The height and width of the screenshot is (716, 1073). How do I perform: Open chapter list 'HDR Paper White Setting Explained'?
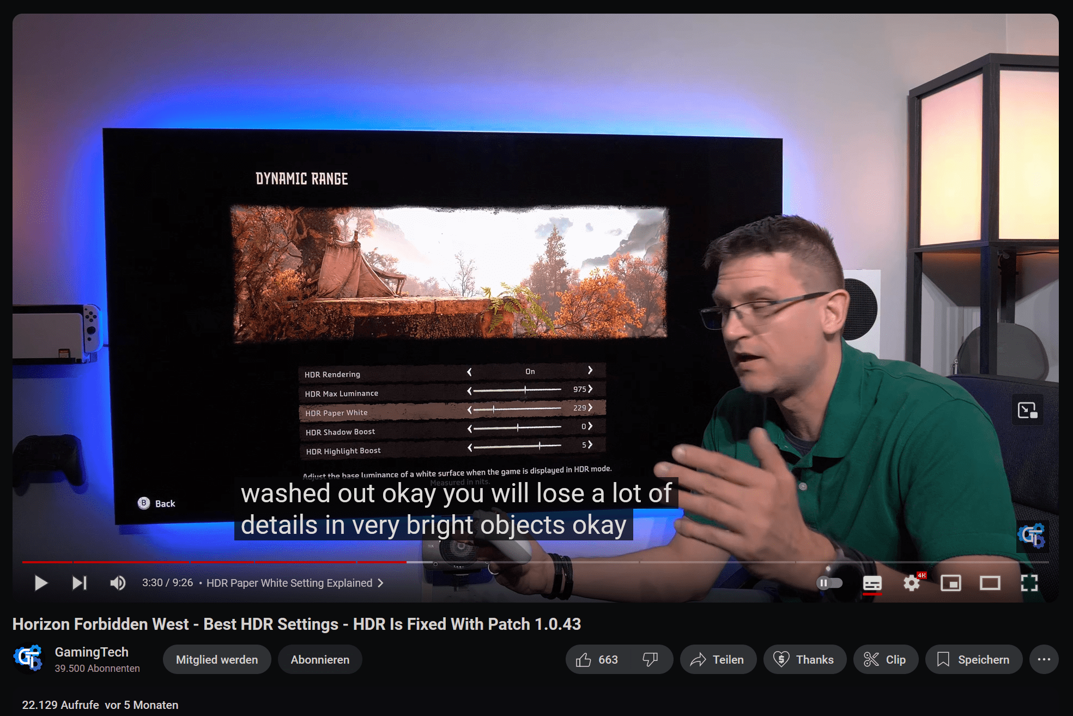click(x=295, y=583)
